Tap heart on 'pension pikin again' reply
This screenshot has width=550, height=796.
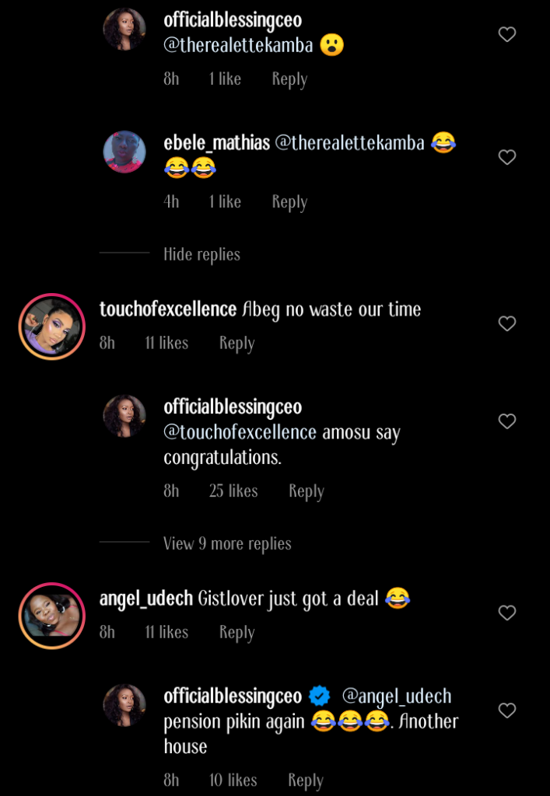(507, 710)
